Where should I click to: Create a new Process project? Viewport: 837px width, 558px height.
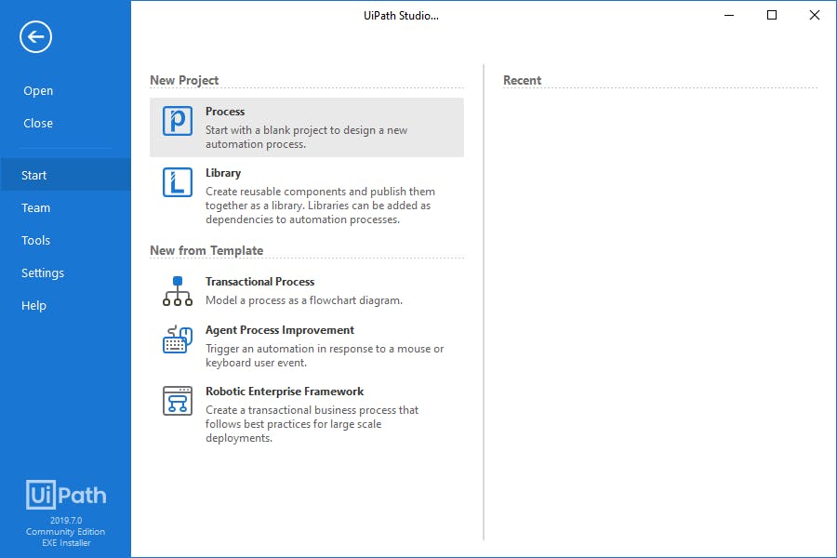pyautogui.click(x=306, y=127)
